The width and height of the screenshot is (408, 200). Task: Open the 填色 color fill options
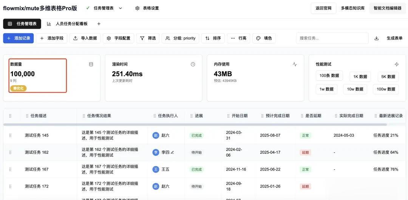[x=264, y=38]
